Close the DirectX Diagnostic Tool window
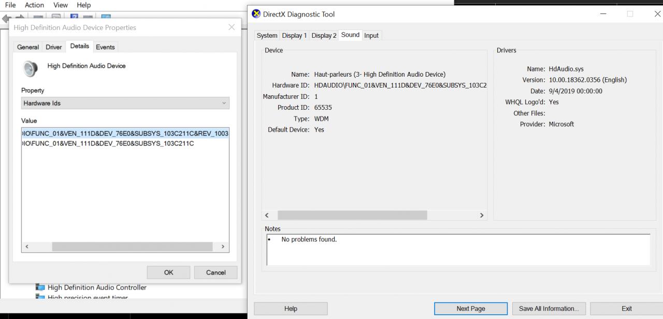The width and height of the screenshot is (663, 319). [x=657, y=14]
